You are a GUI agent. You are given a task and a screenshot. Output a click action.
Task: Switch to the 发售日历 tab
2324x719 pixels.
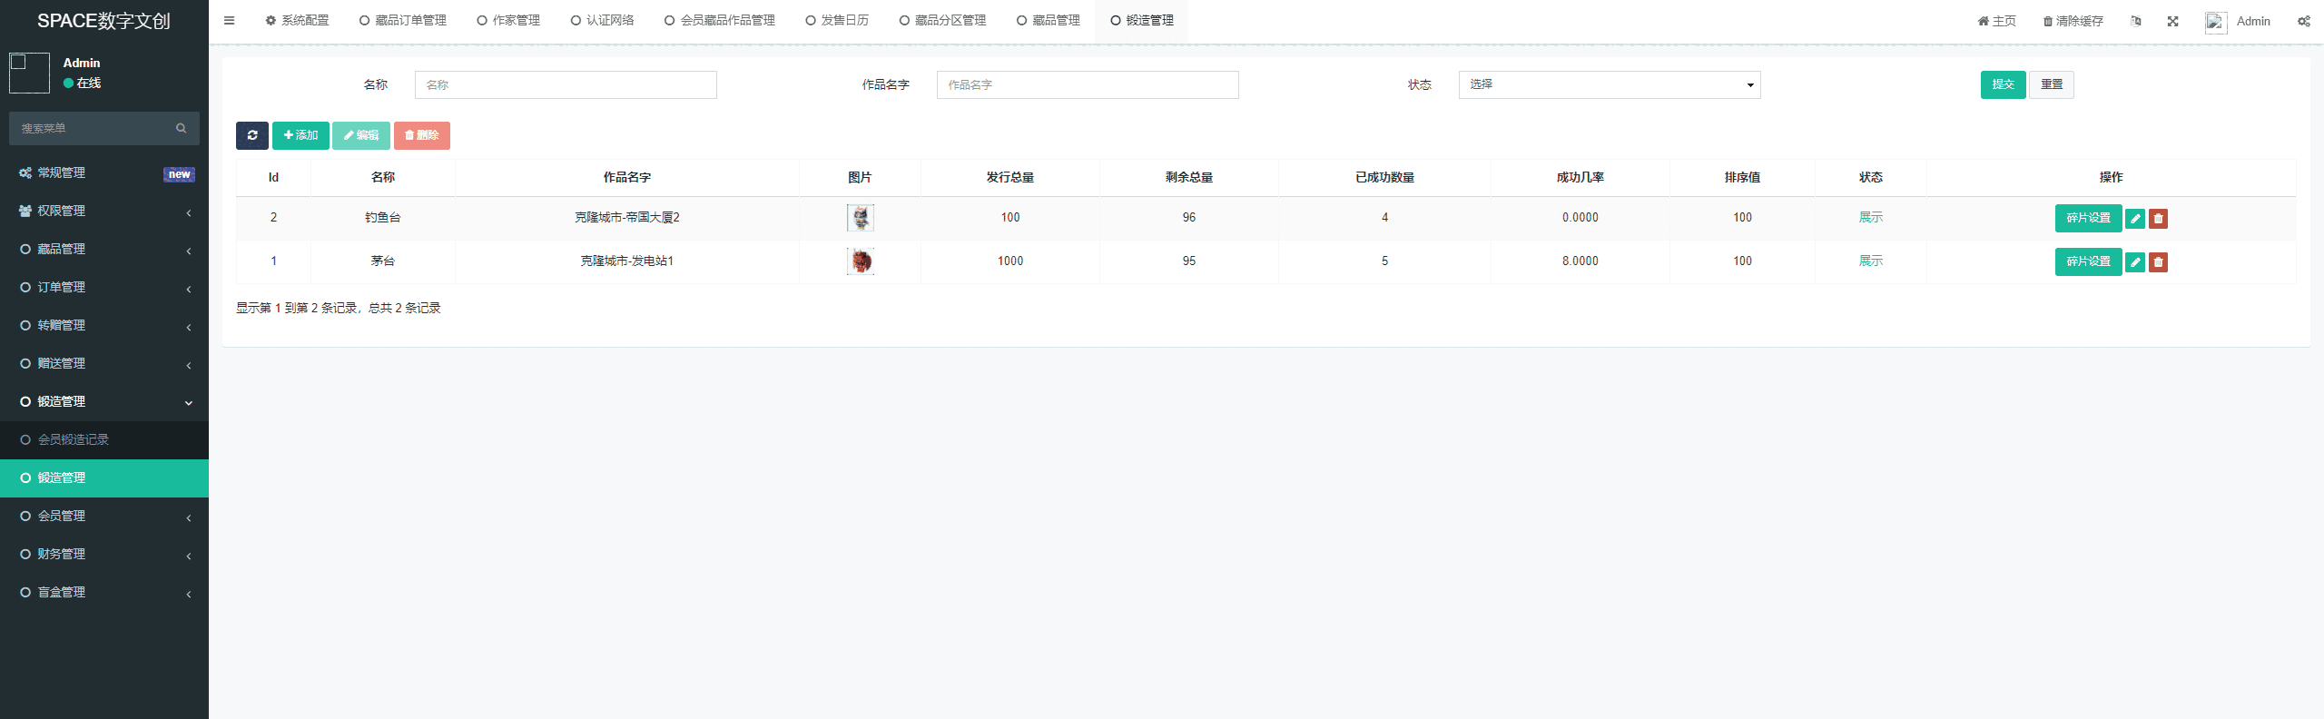[x=836, y=20]
